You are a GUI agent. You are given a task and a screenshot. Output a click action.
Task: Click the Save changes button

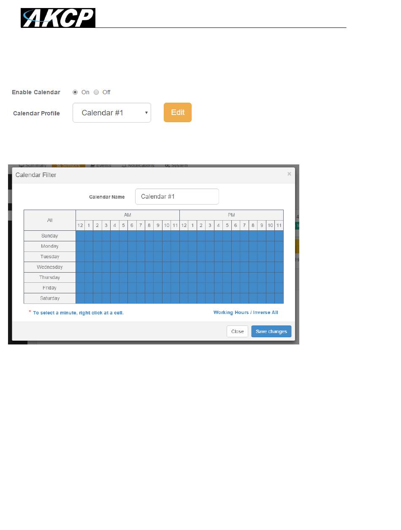[271, 331]
